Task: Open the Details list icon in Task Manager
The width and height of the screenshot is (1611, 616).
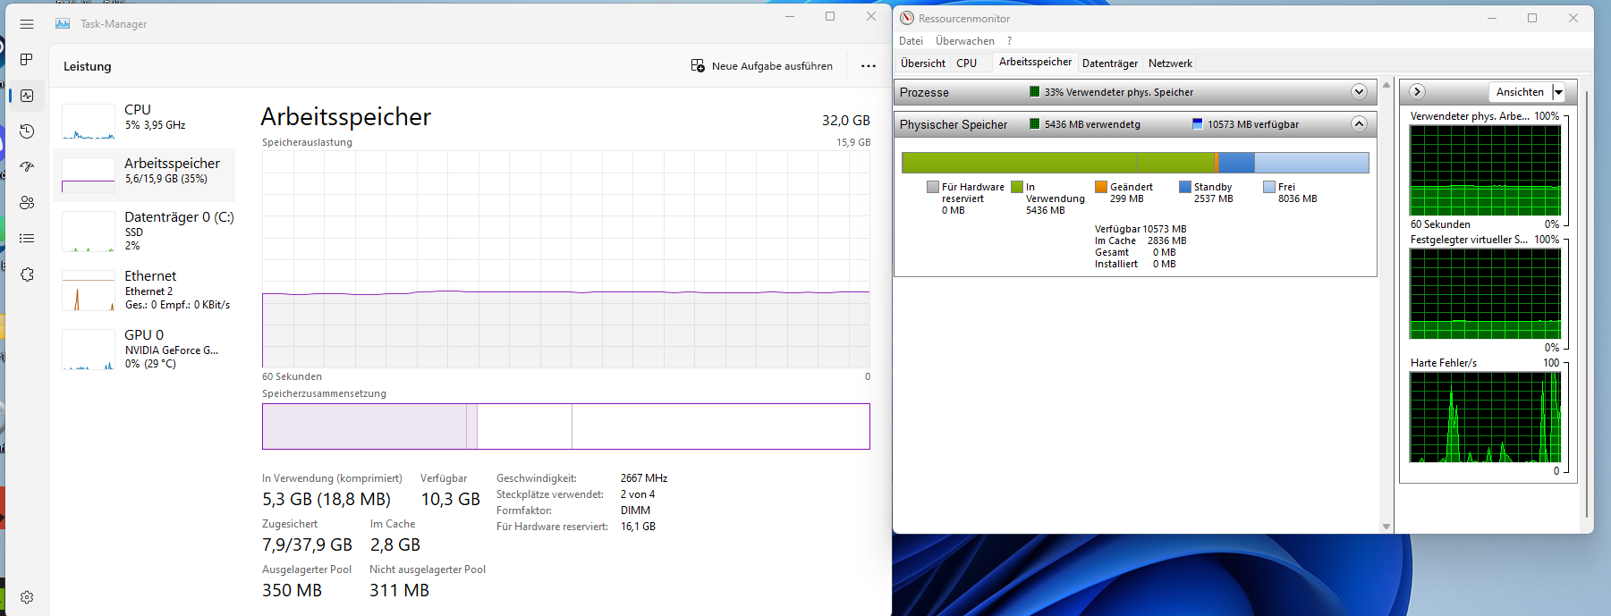Action: coord(27,239)
